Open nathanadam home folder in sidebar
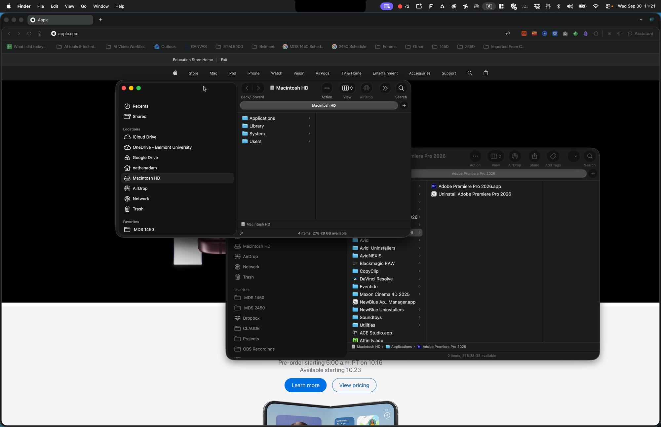Viewport: 661px width, 427px height. [177, 168]
